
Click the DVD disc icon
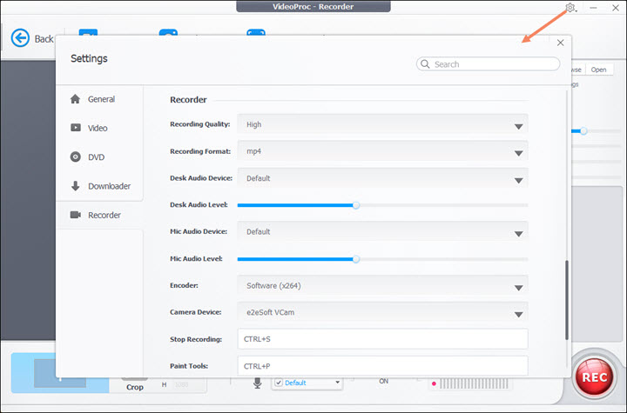[75, 157]
